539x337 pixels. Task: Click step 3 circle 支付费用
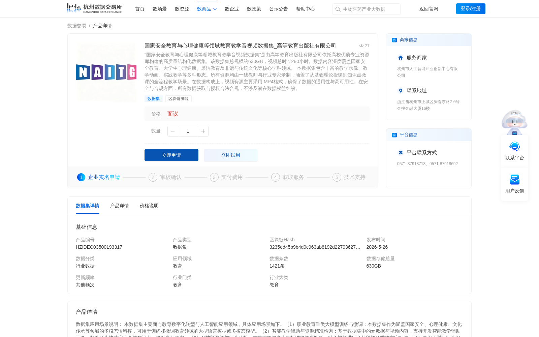214,177
